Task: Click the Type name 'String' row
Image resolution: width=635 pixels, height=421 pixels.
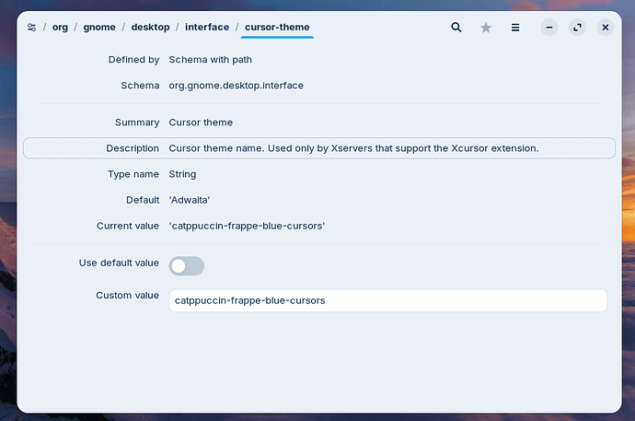Action: [182, 174]
